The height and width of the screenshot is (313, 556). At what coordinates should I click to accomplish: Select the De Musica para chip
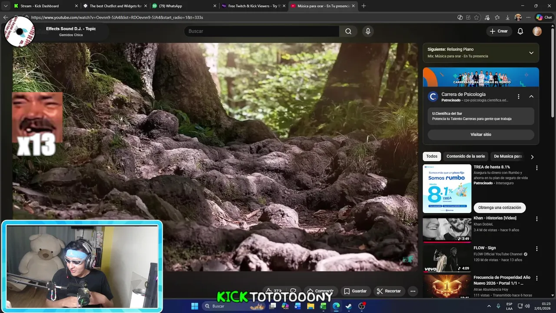(x=508, y=156)
